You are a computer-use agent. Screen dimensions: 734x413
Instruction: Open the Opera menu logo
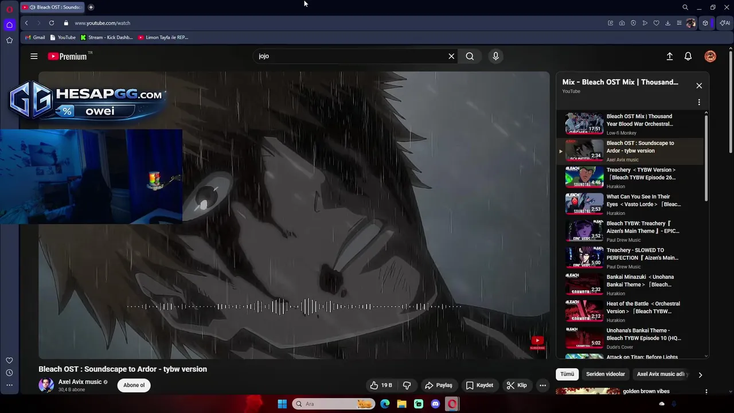[9, 9]
